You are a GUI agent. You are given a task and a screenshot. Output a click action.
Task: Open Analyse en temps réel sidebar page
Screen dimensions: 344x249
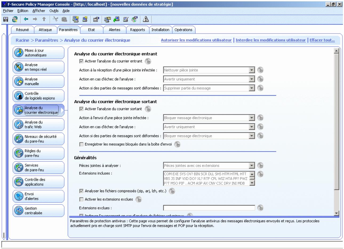point(39,67)
